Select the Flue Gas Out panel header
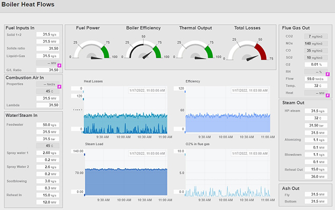 tap(296, 28)
